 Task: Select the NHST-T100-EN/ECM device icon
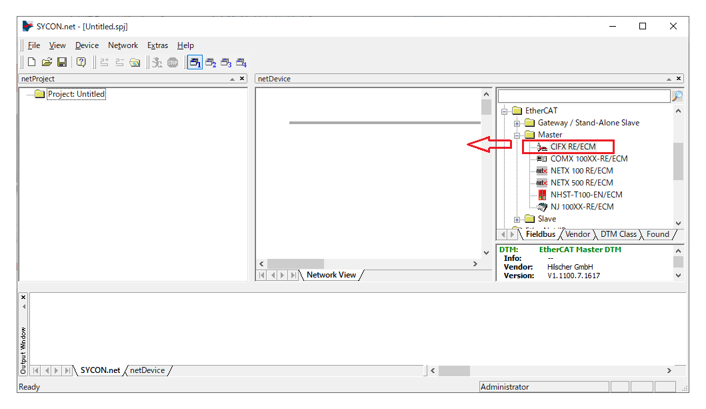click(x=542, y=195)
